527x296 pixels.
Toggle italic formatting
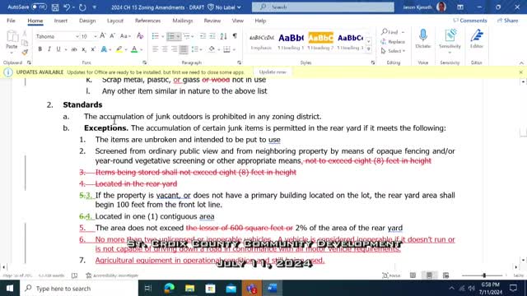coord(49,49)
